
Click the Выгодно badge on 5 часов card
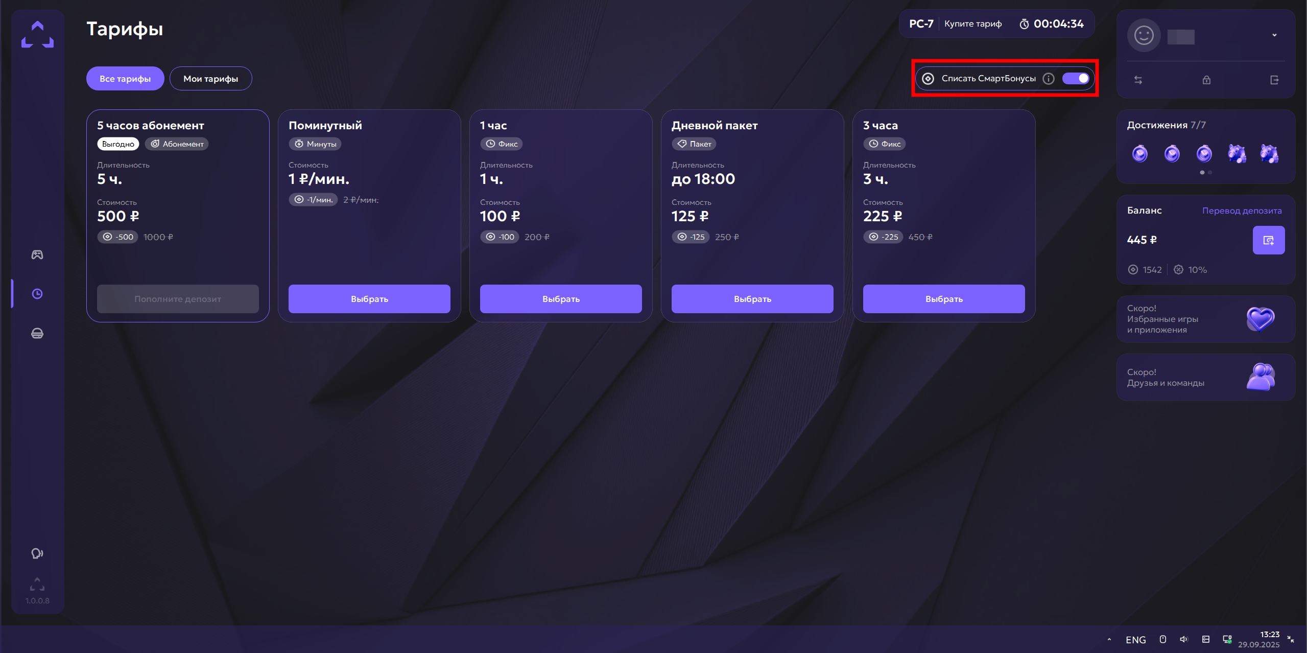click(118, 144)
